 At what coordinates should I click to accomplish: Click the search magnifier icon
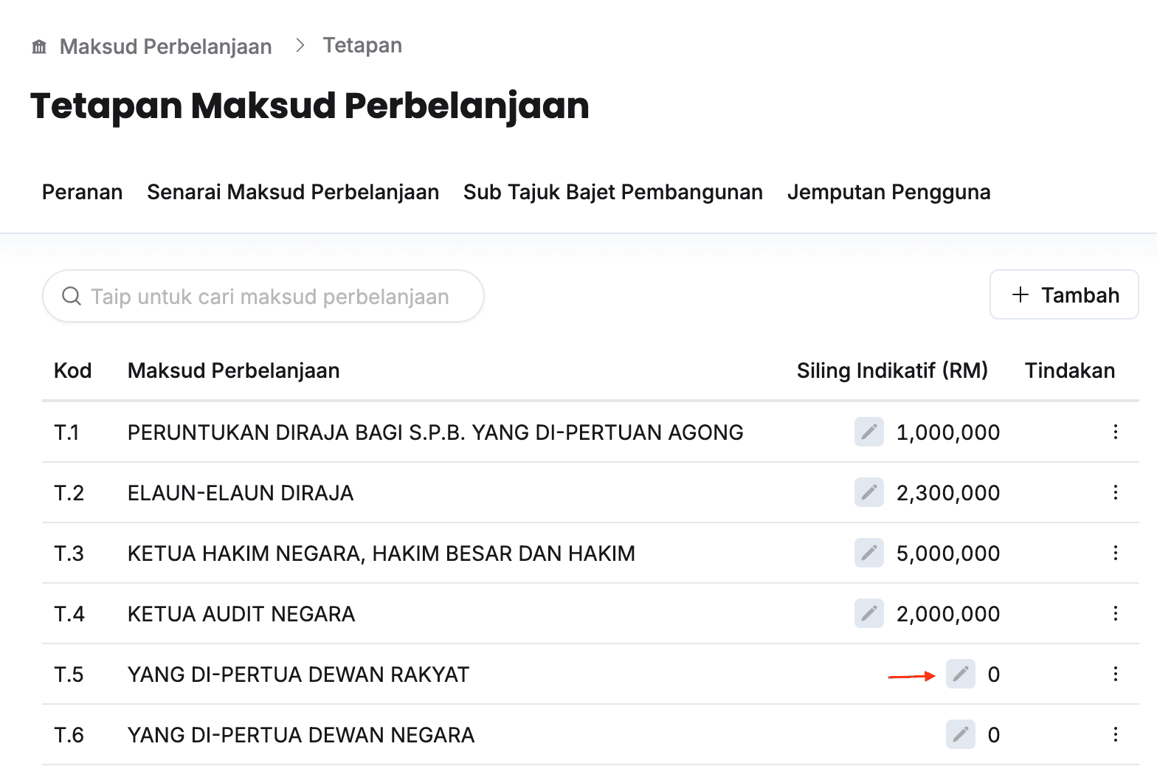(x=72, y=296)
